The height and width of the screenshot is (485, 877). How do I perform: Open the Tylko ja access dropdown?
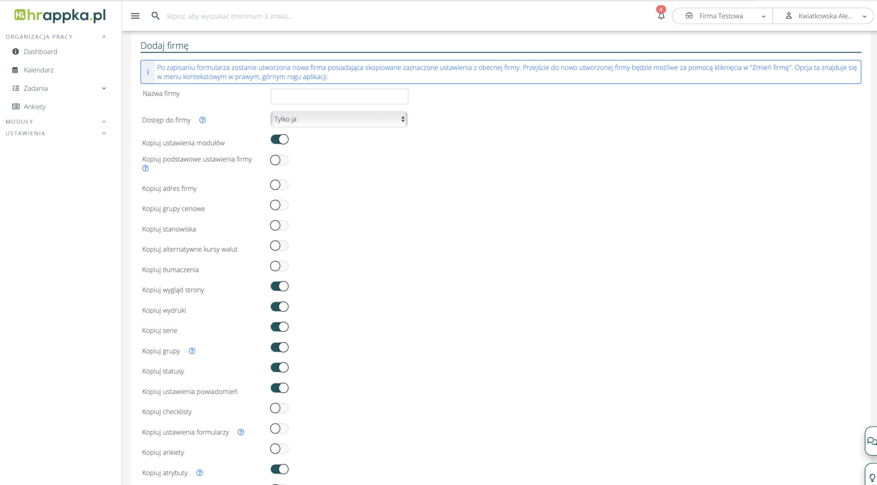[x=339, y=119]
